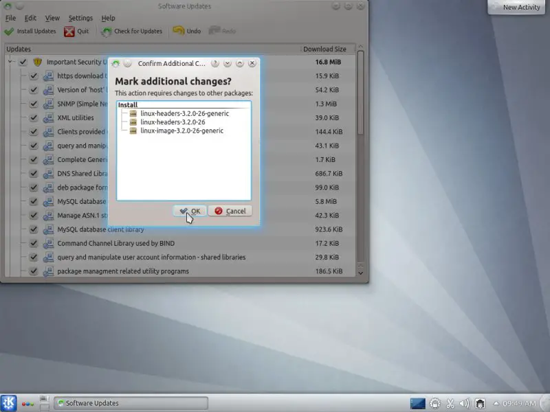Click the Check for Updates toolbar button
Viewport: 550px width, 412px height.
[x=131, y=31]
